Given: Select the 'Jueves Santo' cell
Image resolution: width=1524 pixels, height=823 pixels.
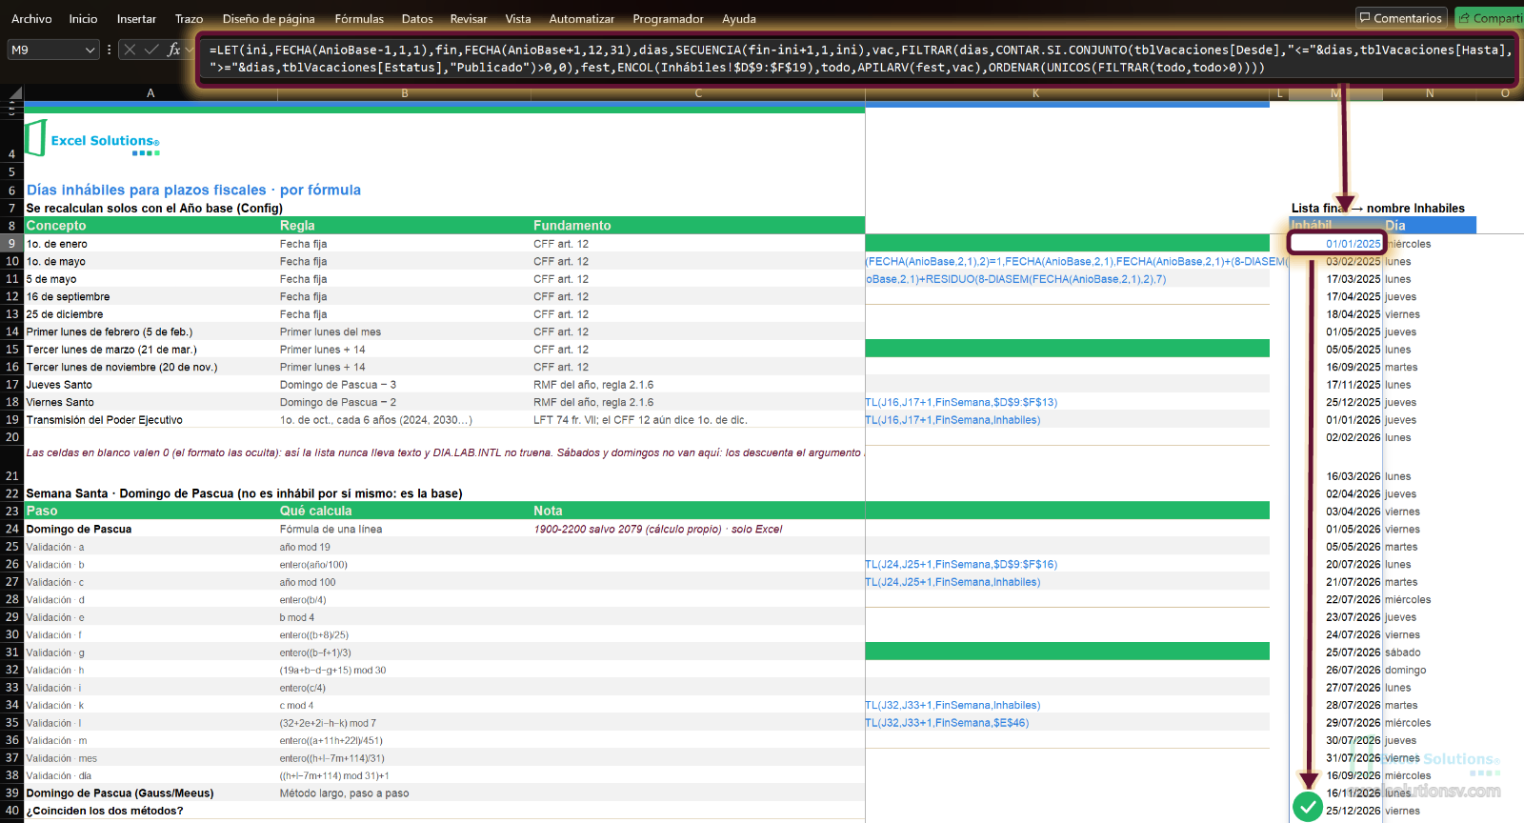Looking at the screenshot, I should click(x=150, y=385).
